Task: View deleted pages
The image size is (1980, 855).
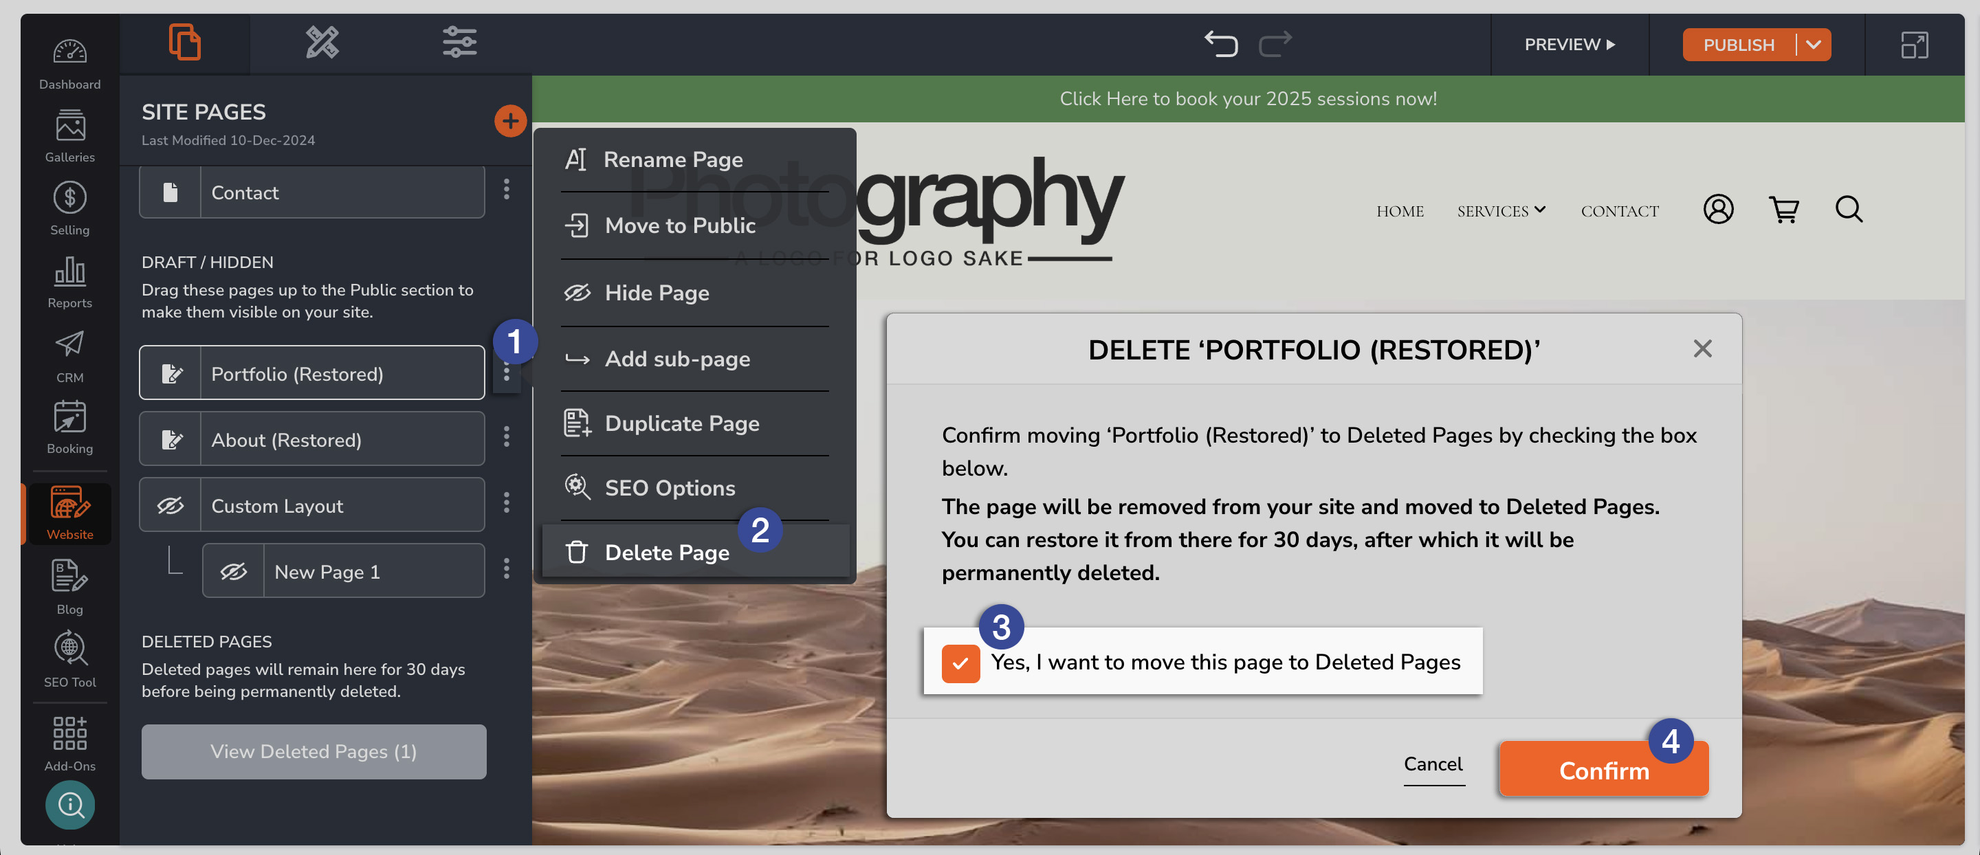Action: (313, 751)
